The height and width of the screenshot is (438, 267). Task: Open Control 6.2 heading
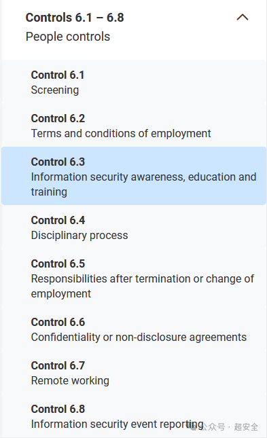[x=58, y=118]
